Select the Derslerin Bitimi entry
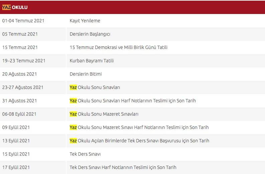The width and height of the screenshot is (265, 174). pos(86,74)
